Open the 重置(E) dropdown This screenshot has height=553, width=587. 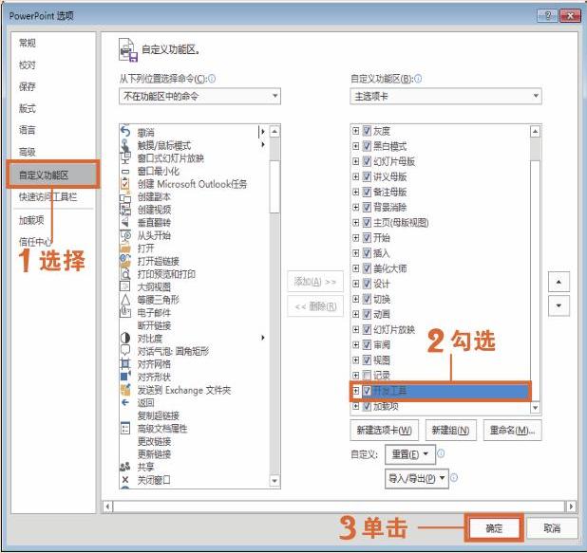point(410,454)
